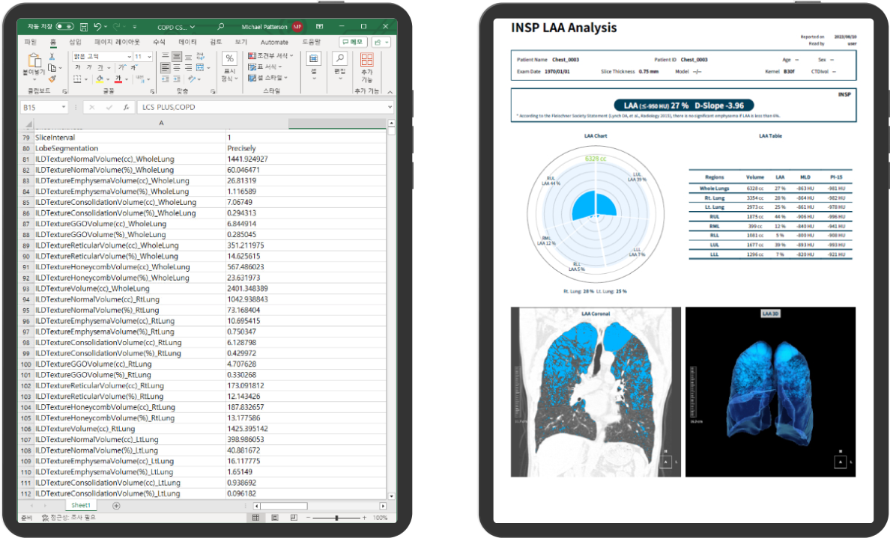
Task: Select the Sheet1 tab
Action: coord(81,505)
